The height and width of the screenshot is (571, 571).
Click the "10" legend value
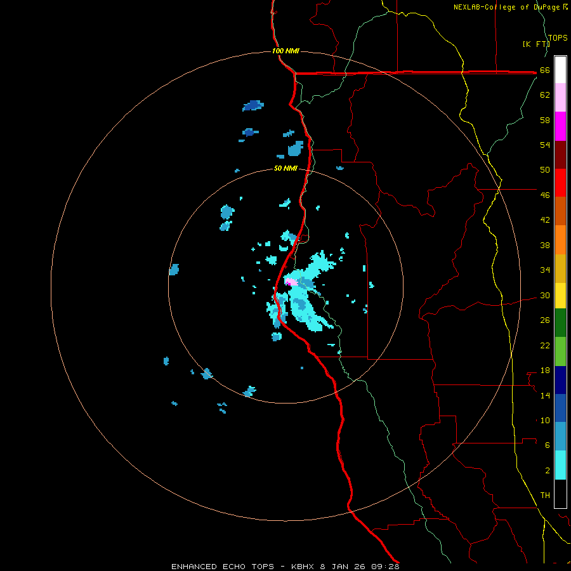click(545, 420)
